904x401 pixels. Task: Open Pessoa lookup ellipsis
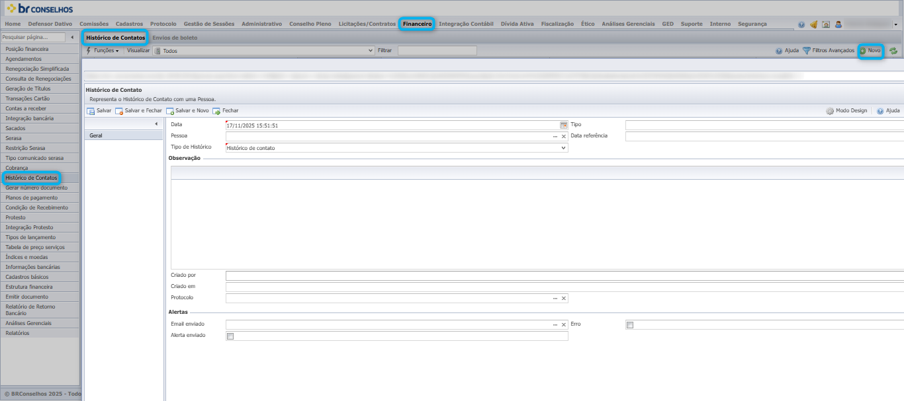click(555, 136)
